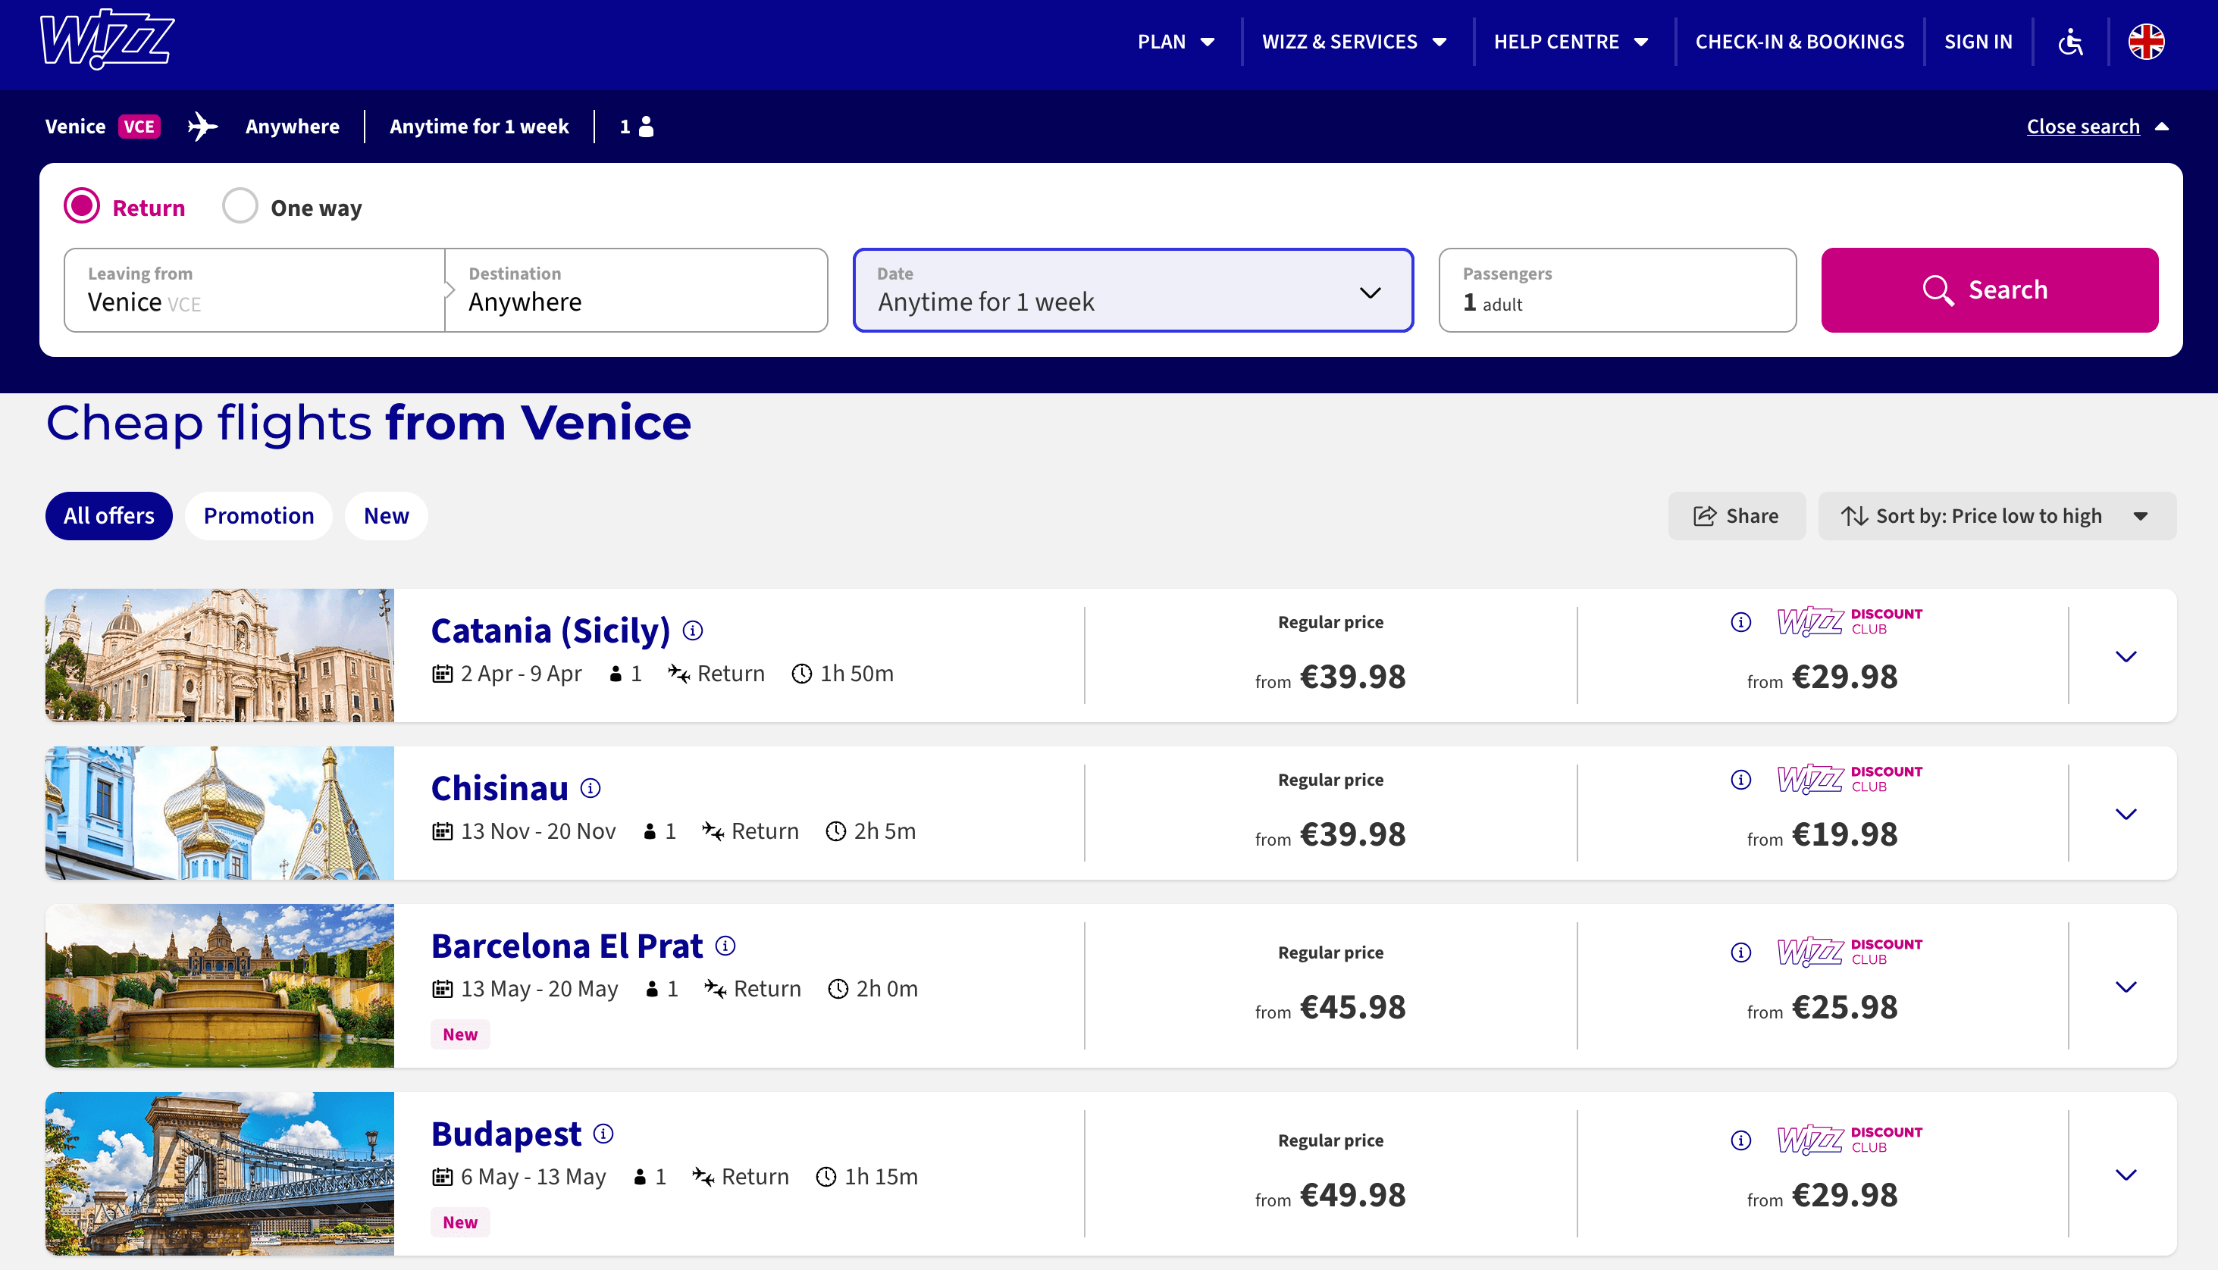Viewport: 2218px width, 1270px height.
Task: Open the PLAN menu
Action: click(x=1173, y=41)
